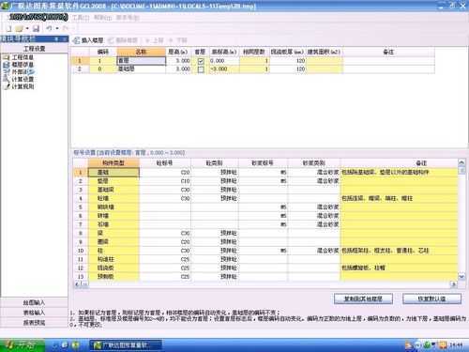This screenshot has width=469, height=352.
Task: Open the 帮助 menu
Action: 102,18
